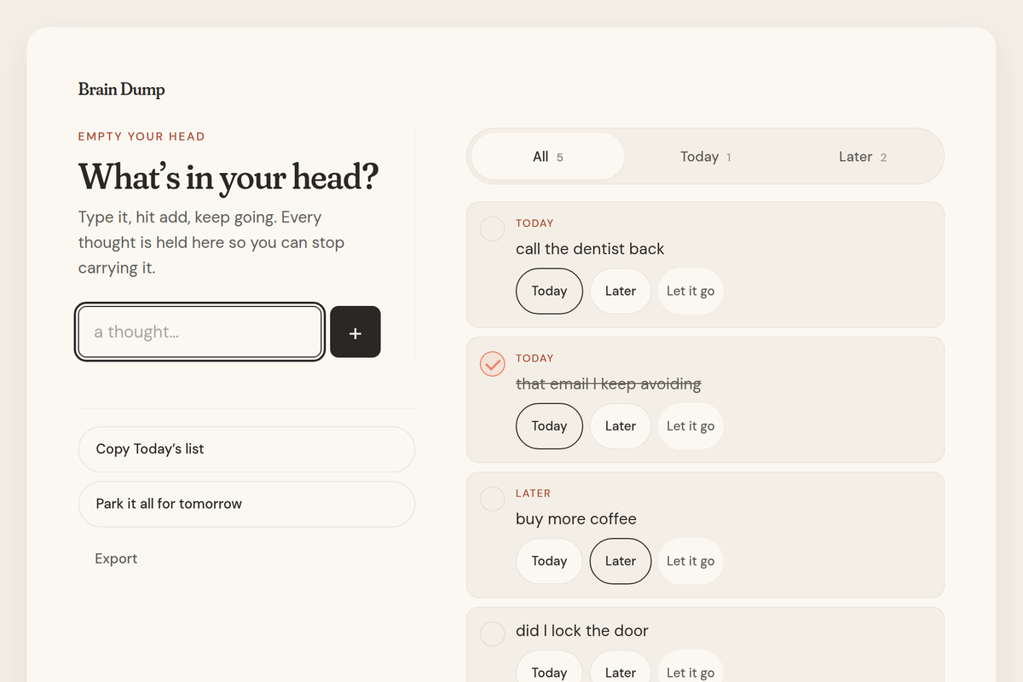The width and height of the screenshot is (1023, 682).
Task: Click the plus add-thought button
Action: (x=355, y=332)
